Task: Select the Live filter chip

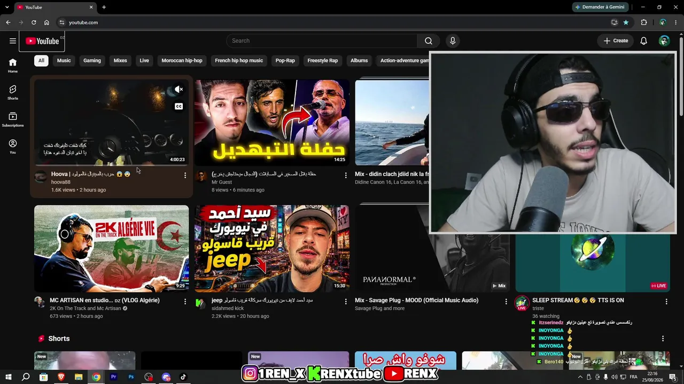Action: pos(144,60)
